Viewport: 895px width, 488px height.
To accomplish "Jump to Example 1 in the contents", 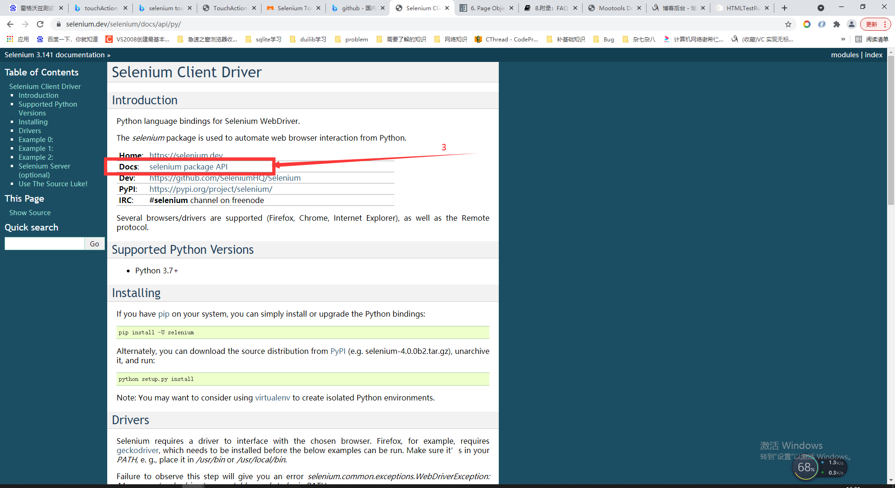I will point(36,149).
